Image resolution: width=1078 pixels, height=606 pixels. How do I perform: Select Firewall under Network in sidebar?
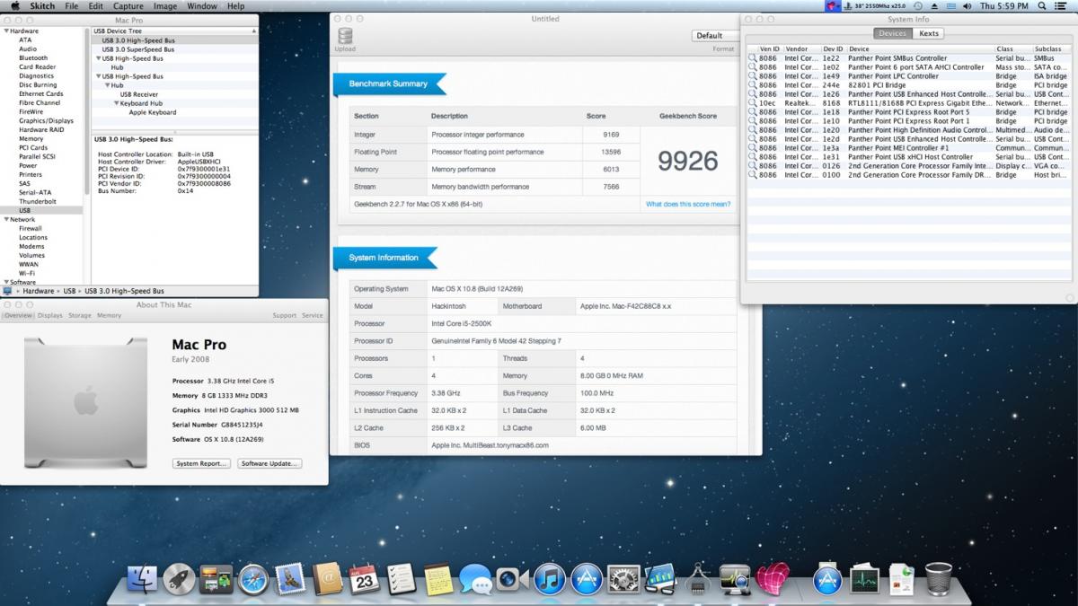click(31, 229)
